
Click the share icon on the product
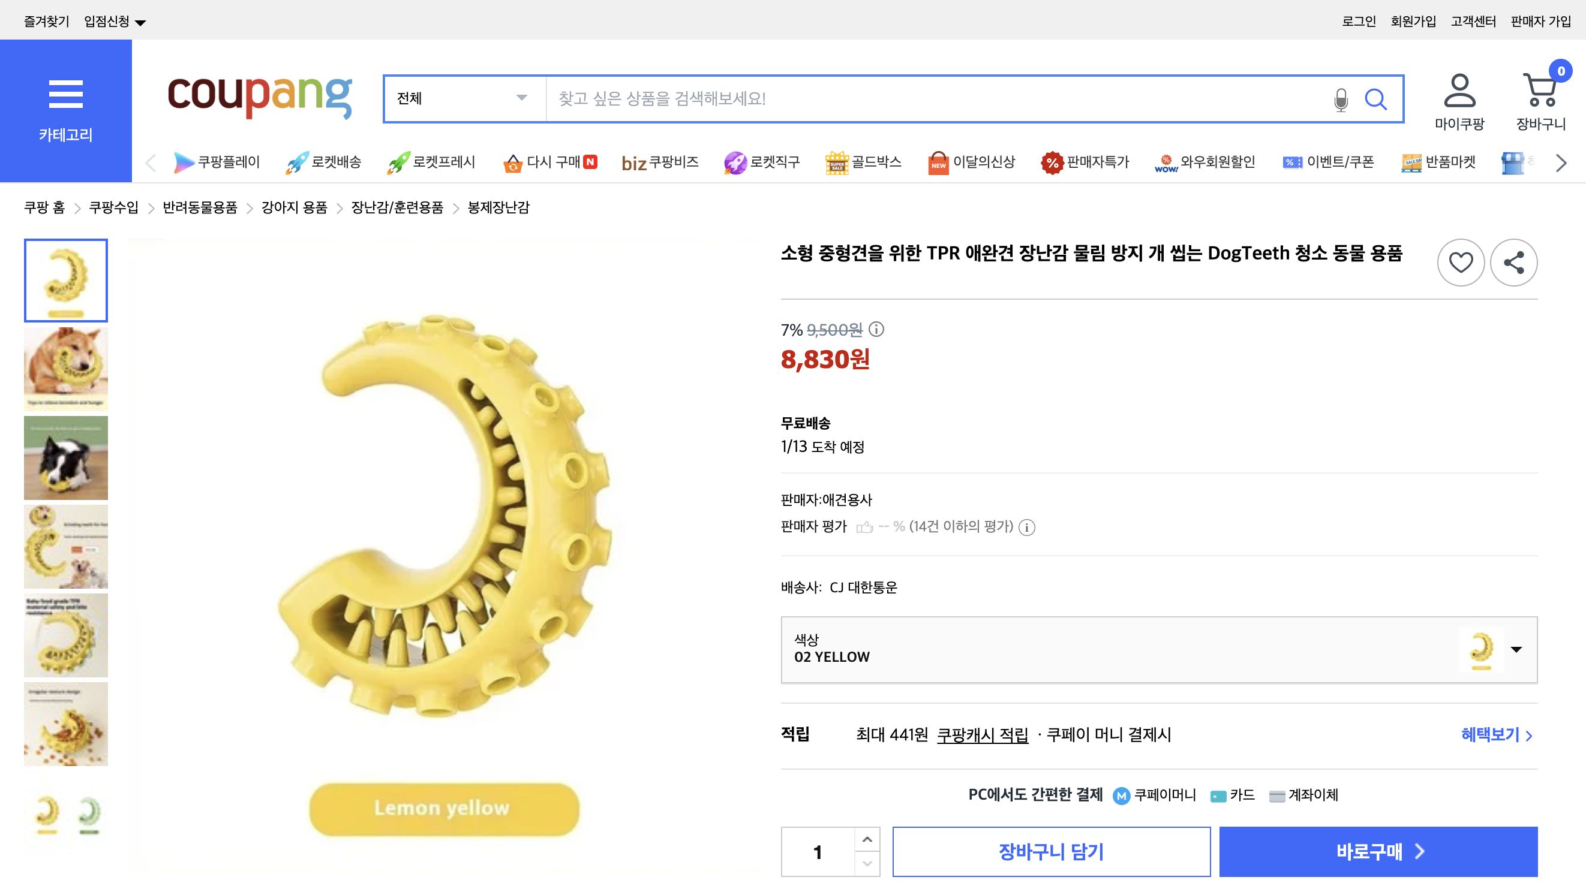coord(1514,262)
